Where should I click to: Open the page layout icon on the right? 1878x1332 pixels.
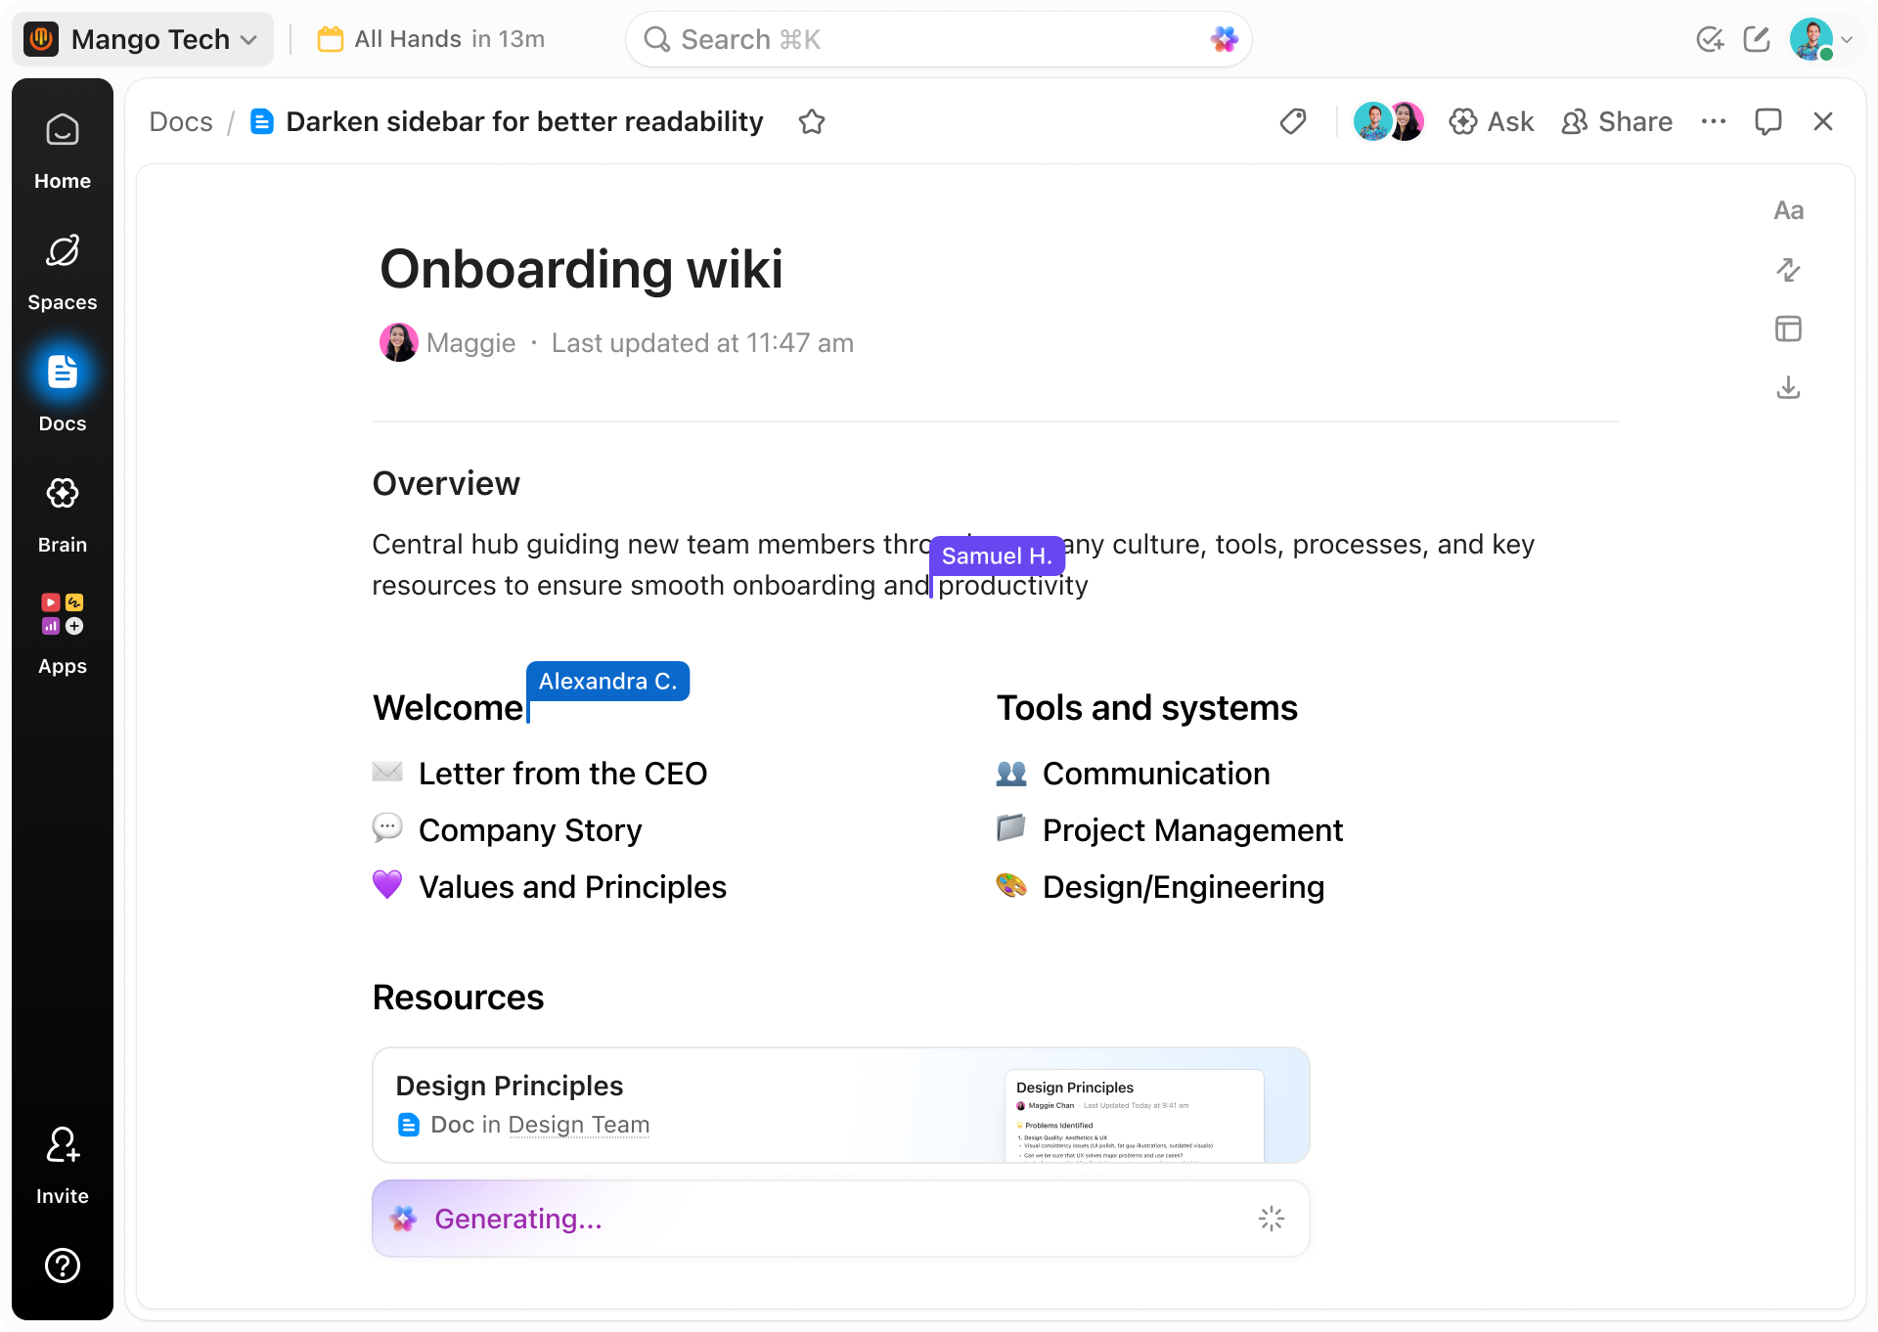[1789, 329]
